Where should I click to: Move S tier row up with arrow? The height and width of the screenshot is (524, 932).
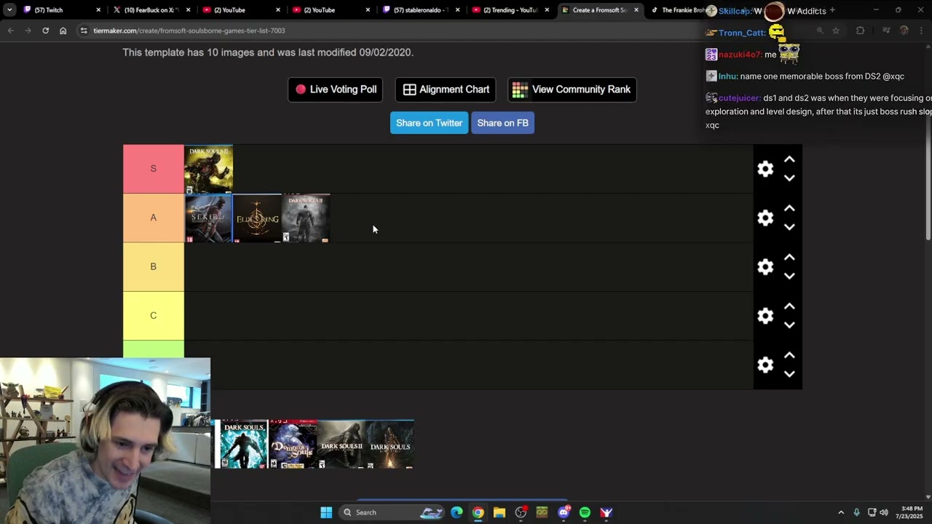click(789, 159)
